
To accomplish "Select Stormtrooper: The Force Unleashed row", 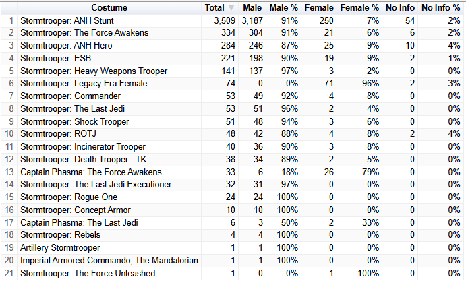I will click(x=233, y=273).
